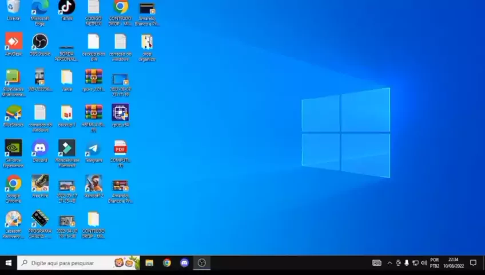Click the 'Digite aqui para pesquisar' search box
485x275 pixels.
click(x=78, y=263)
